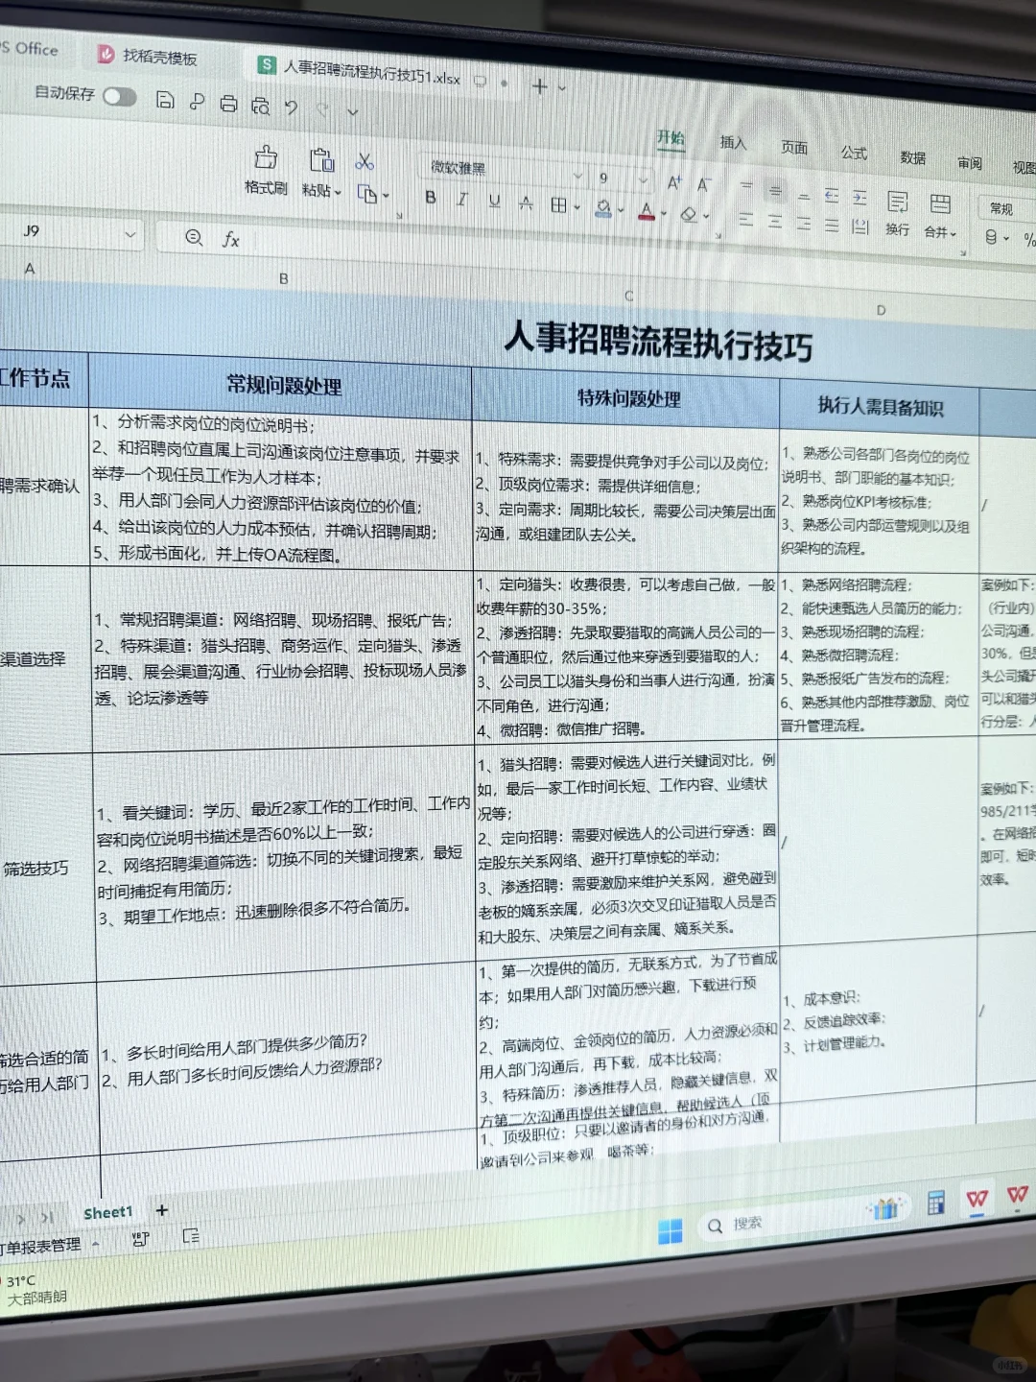Switch to the 页面 ribbon tab
The image size is (1036, 1382).
(793, 147)
